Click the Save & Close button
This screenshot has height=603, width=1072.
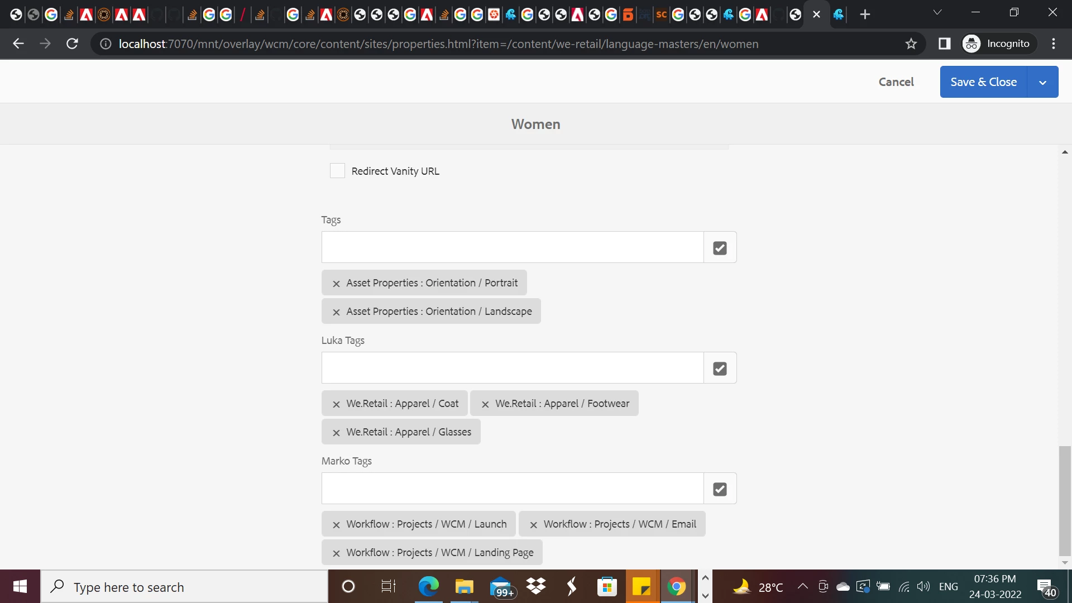[983, 82]
